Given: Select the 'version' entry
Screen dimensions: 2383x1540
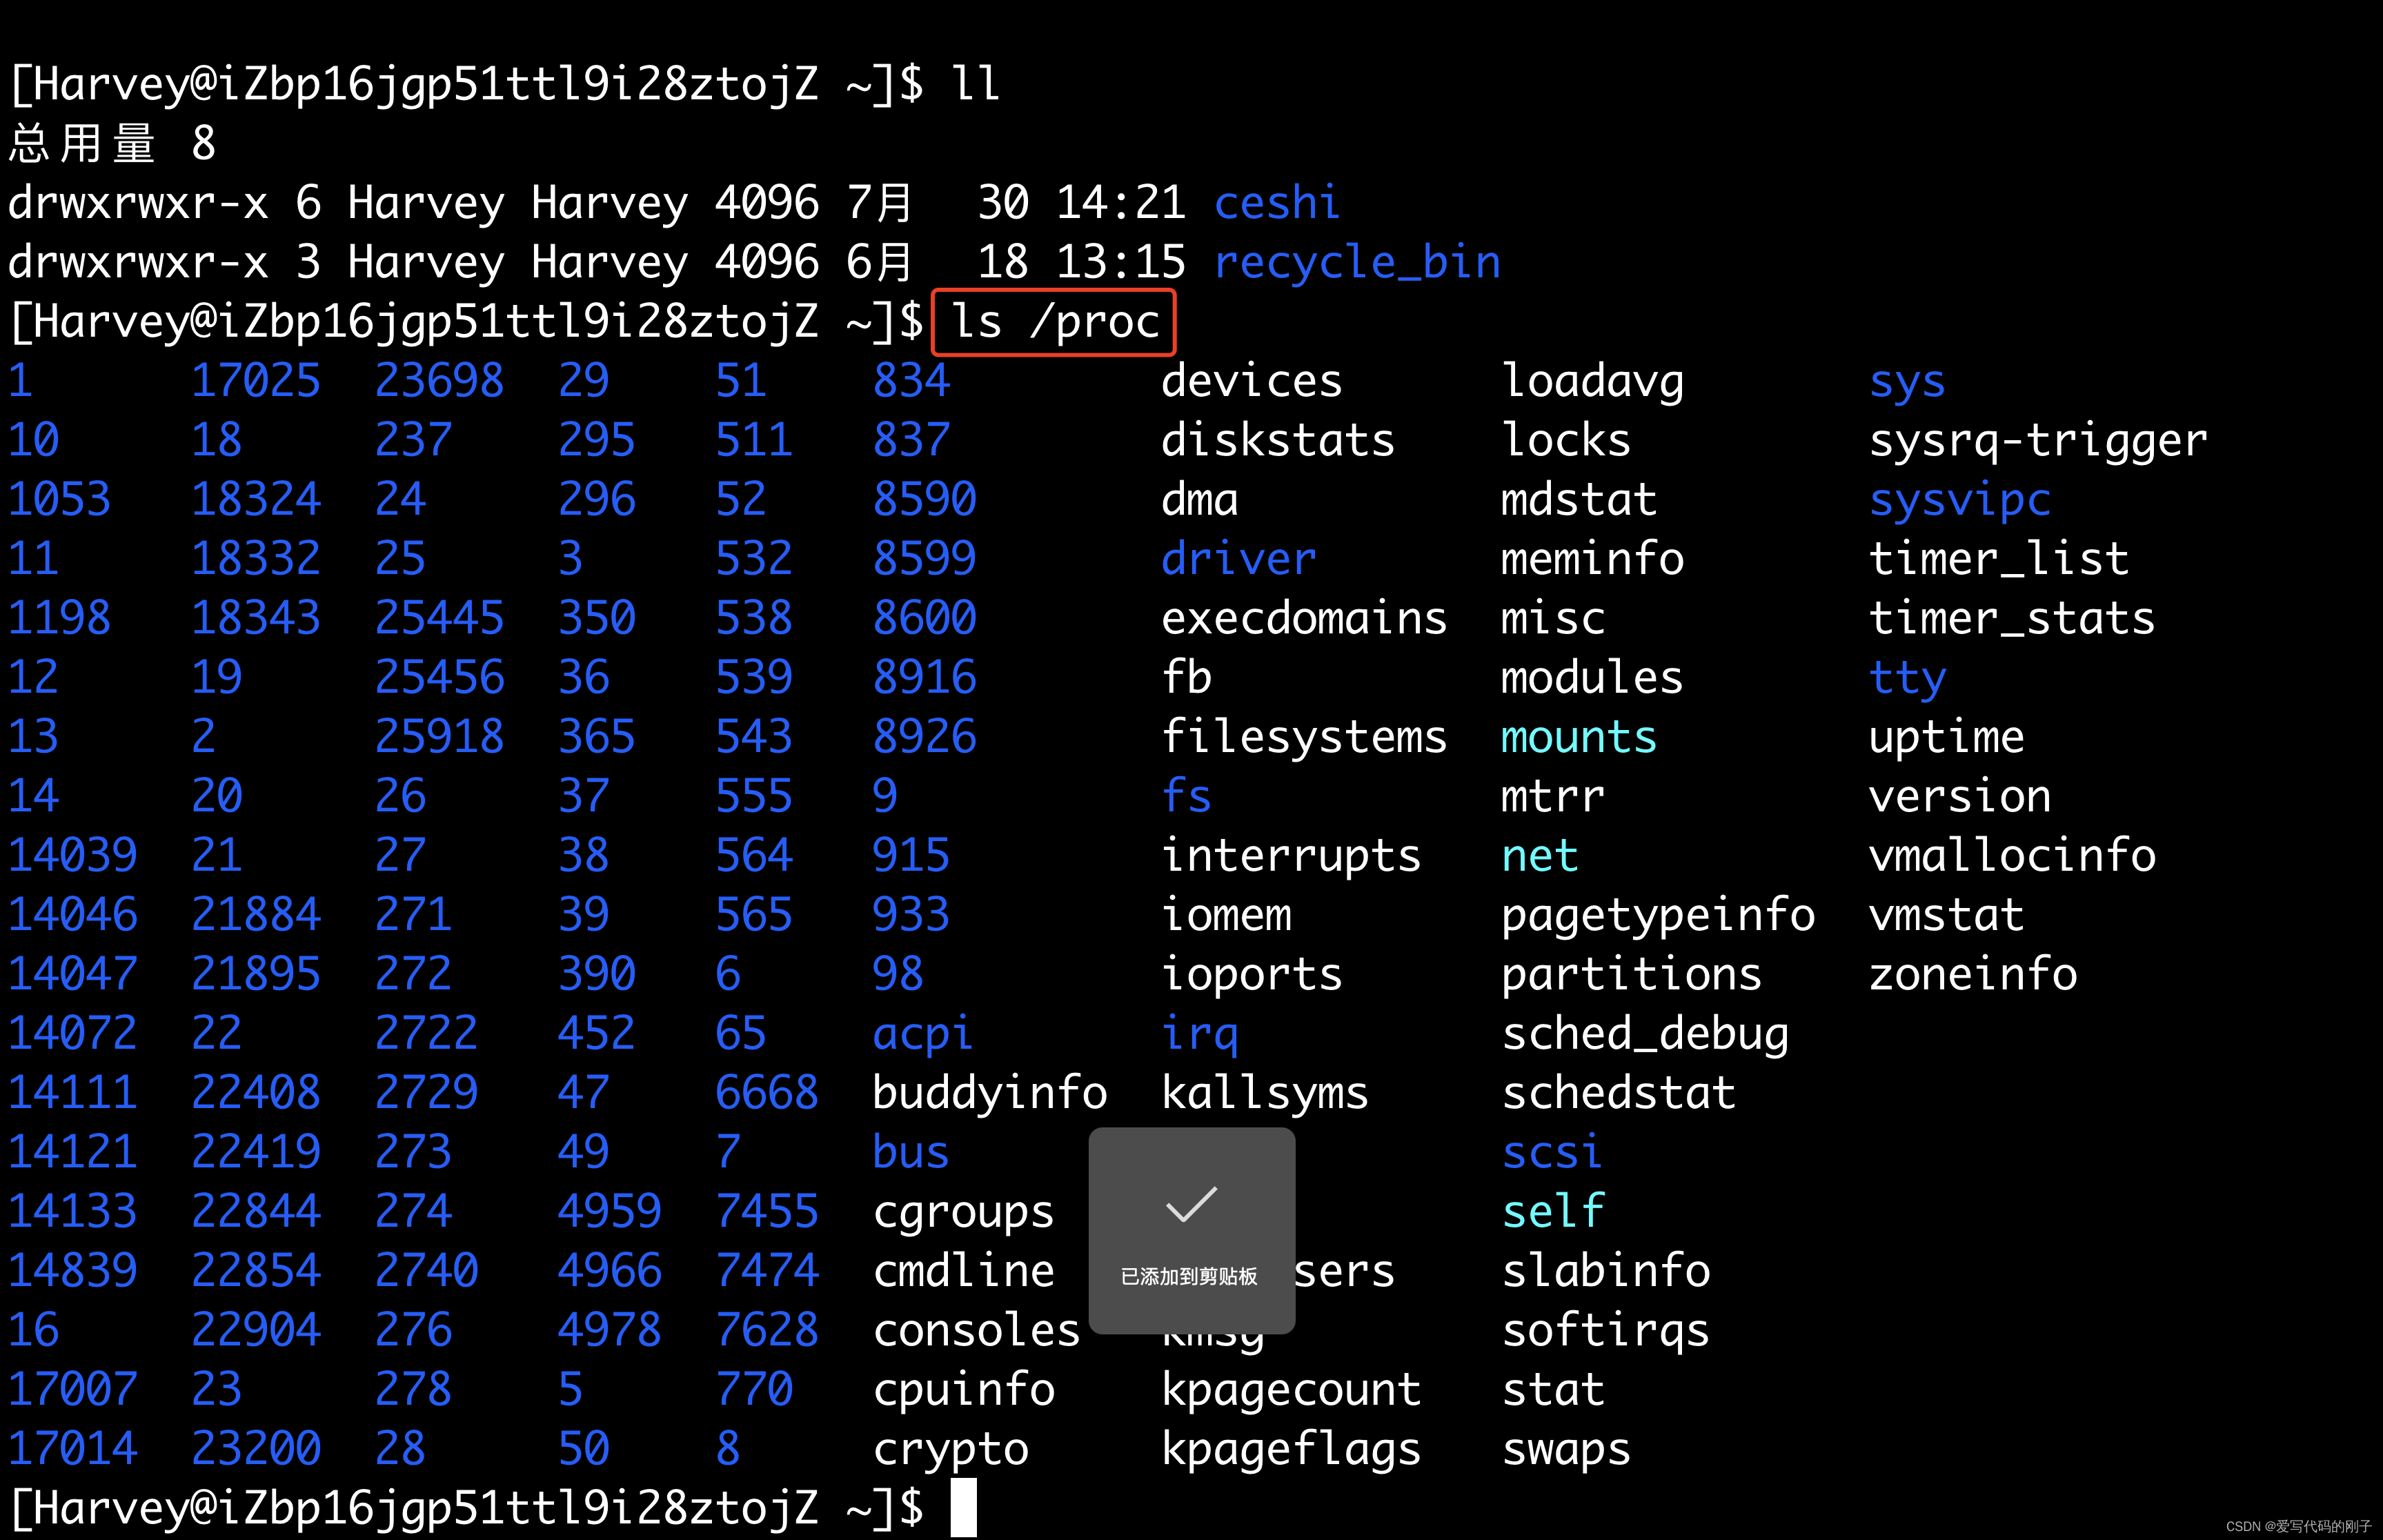Looking at the screenshot, I should point(1960,796).
